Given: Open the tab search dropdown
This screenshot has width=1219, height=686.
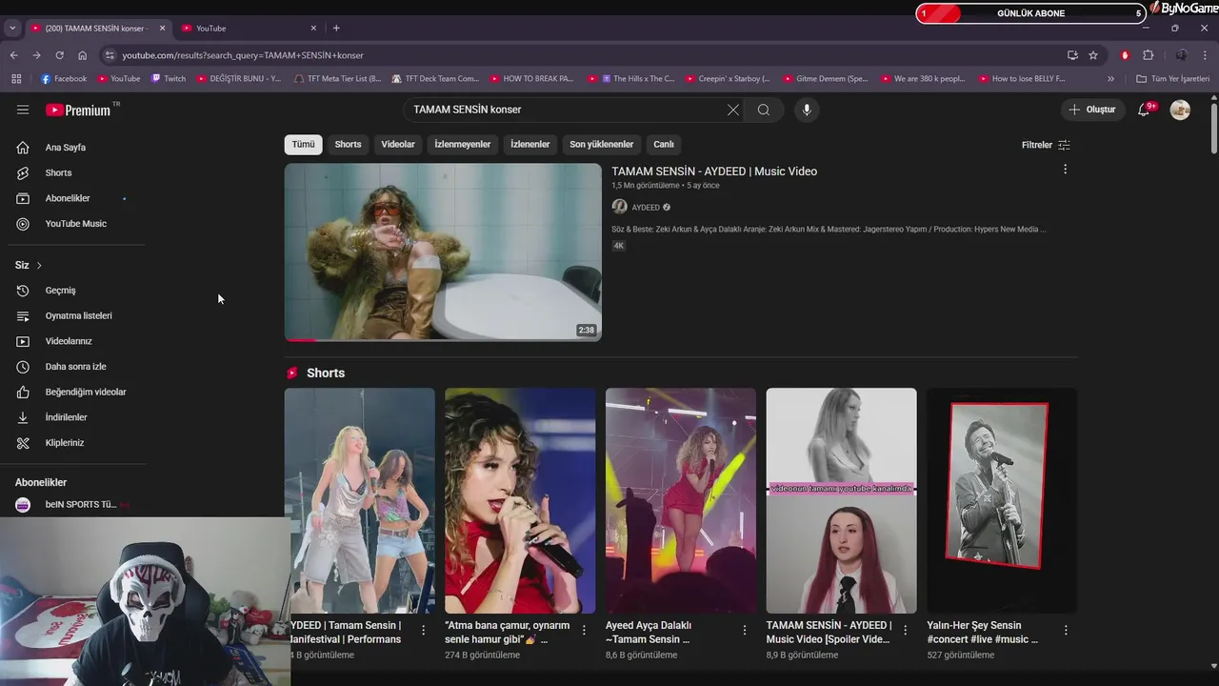Looking at the screenshot, I should coord(12,29).
